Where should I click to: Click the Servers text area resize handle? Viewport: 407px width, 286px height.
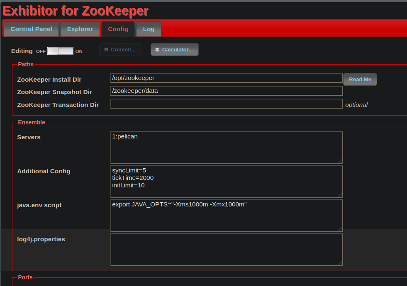[x=340, y=161]
